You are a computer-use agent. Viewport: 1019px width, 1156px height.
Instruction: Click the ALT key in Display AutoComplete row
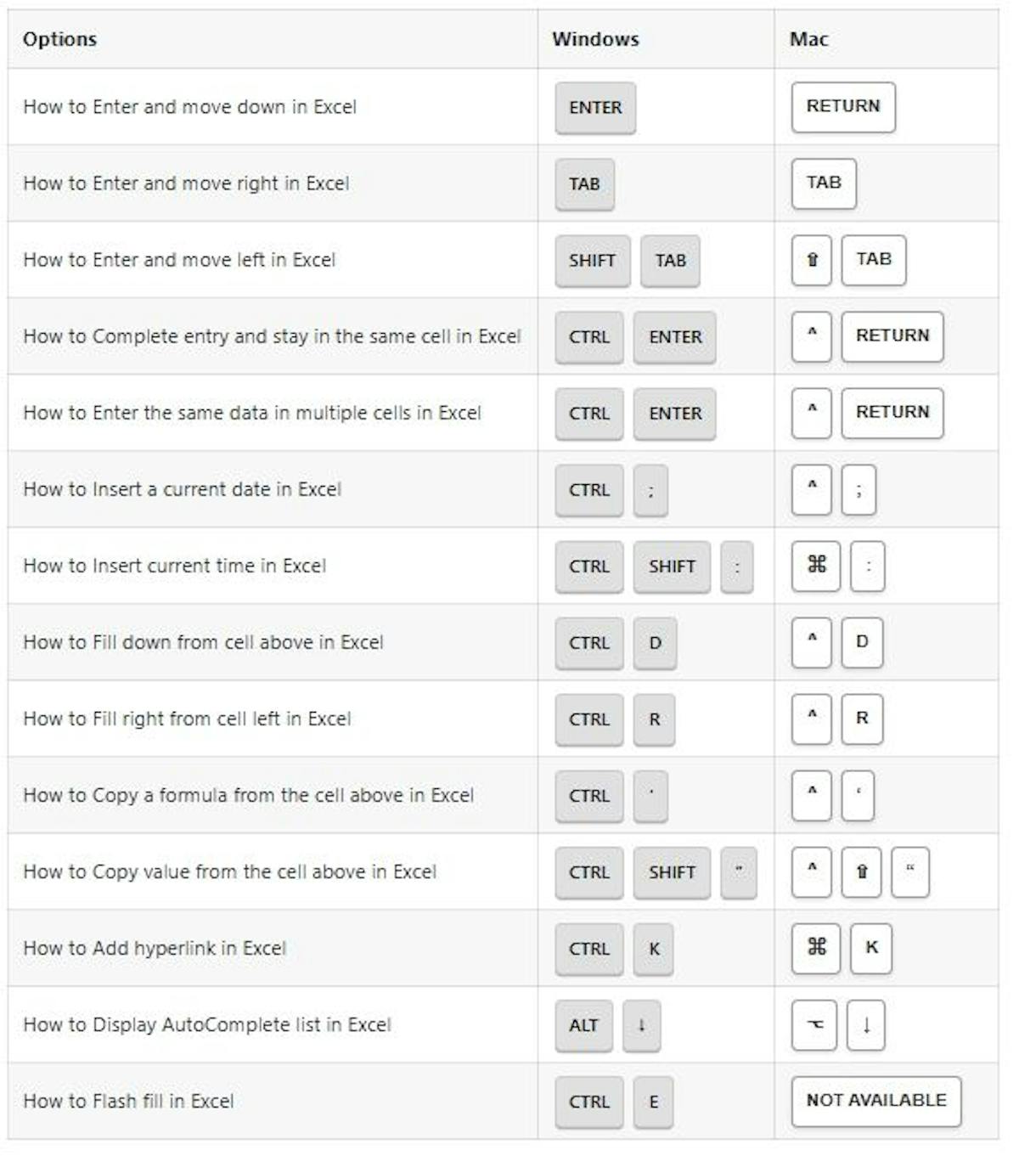coord(583,1025)
